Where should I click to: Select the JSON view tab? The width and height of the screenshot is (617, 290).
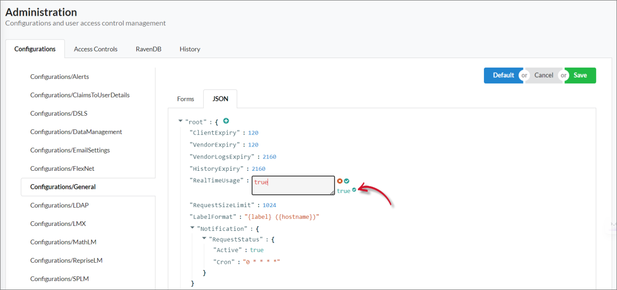pos(220,99)
